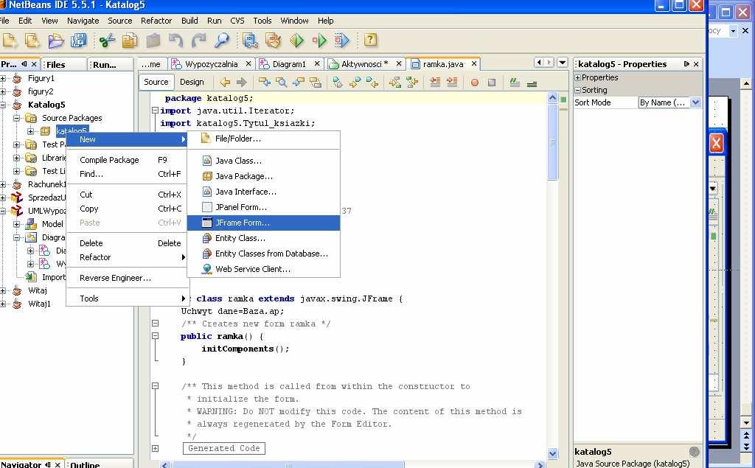Click the Find magnifier toolbar icon
Viewport: 755px width, 468px height.
tap(221, 41)
